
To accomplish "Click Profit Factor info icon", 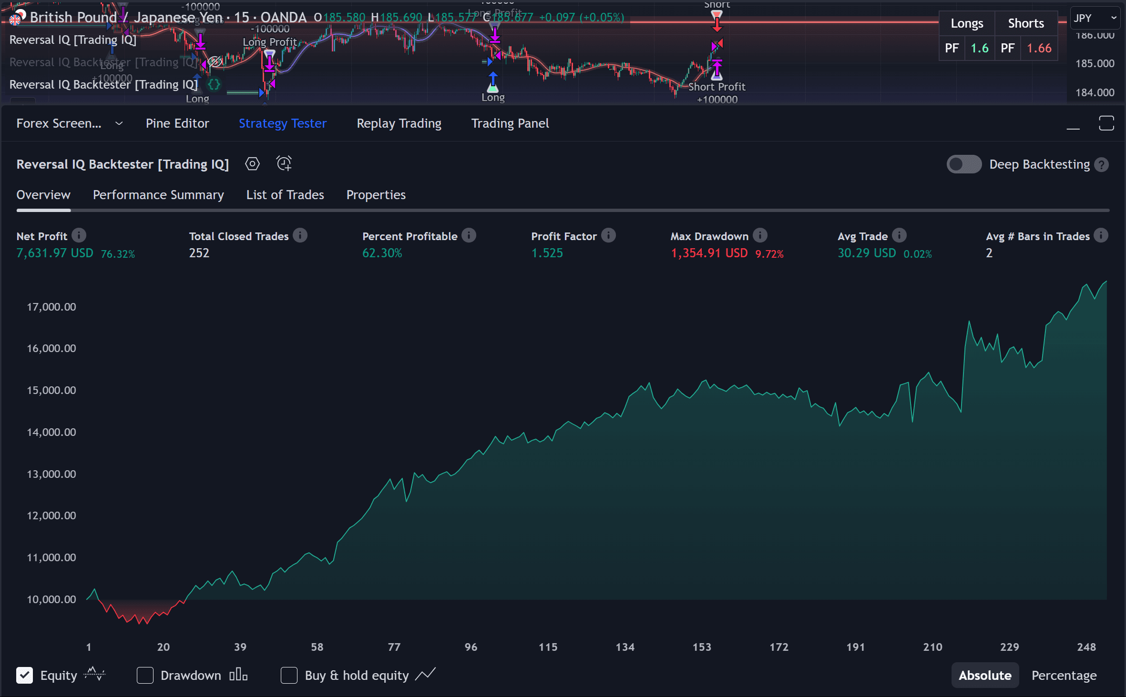I will point(608,235).
